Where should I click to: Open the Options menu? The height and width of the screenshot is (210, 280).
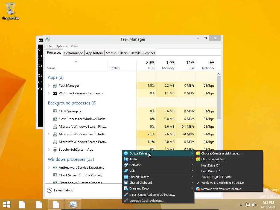(61, 46)
